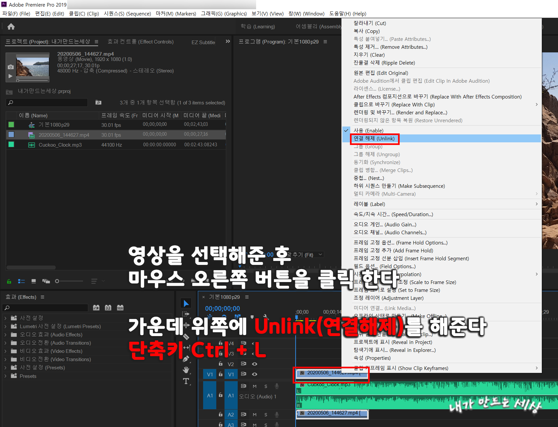The height and width of the screenshot is (427, 558).
Task: Enable voice-over record on track A1
Action: tap(277, 386)
